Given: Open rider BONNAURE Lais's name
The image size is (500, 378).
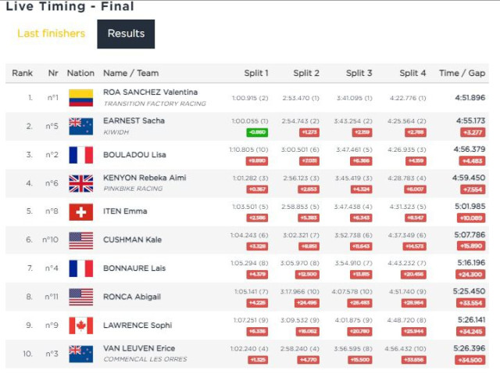Looking at the screenshot, I should click(134, 268).
